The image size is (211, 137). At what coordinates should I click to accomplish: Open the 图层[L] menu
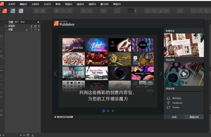point(68,4)
